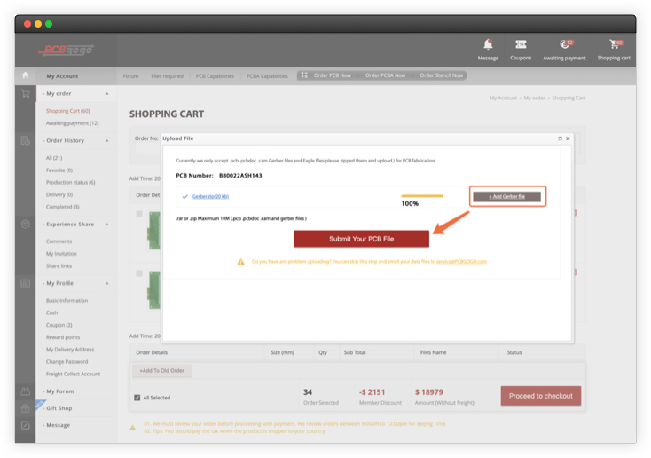Click the warning triangle in upload dialog

[x=240, y=262]
